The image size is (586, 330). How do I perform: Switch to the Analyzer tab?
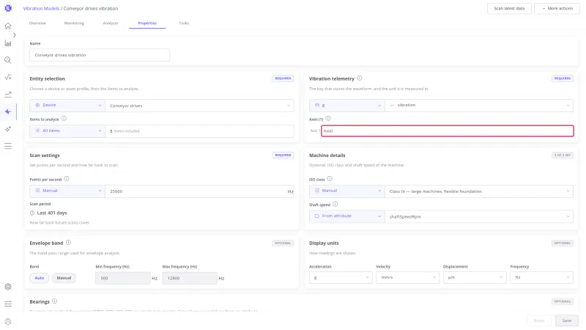point(111,23)
